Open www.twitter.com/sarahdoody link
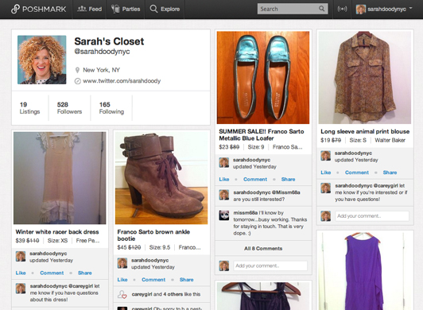The image size is (423, 310). tap(122, 81)
